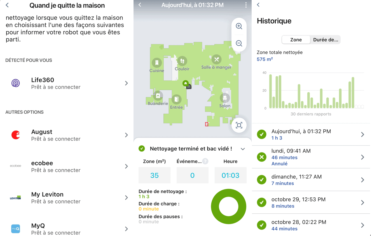
Task: Collapse the Nettoyage terminé summary panel
Action: 243,149
